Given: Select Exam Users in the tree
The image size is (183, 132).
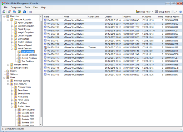Looking at the screenshot, I should [23, 91].
